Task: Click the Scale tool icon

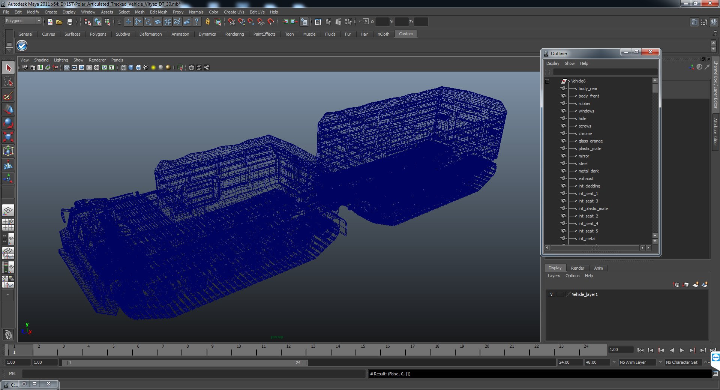Action: (x=8, y=136)
